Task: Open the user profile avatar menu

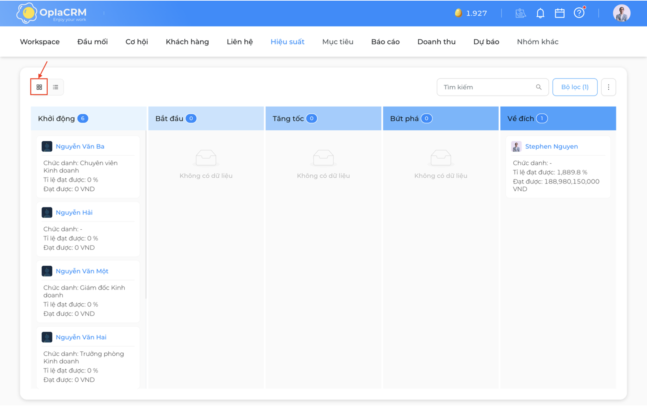Action: [621, 13]
